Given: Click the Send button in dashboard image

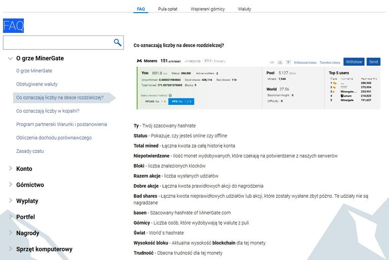Looking at the screenshot, I should (373, 62).
